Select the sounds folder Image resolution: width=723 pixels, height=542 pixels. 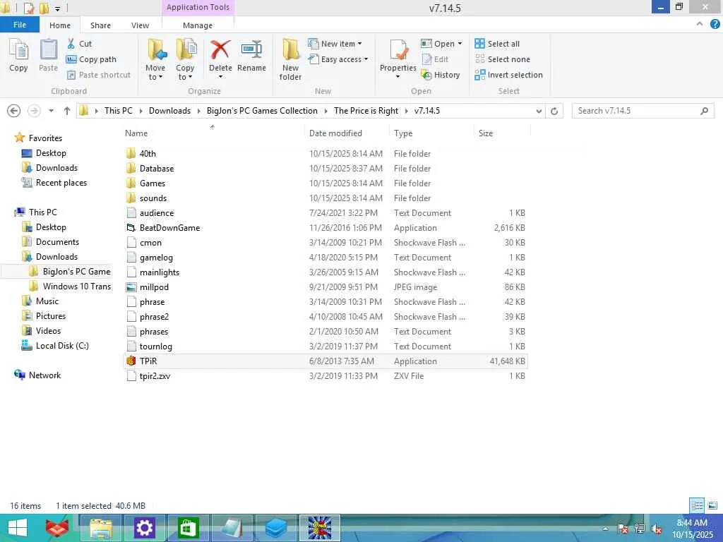coord(325,198)
